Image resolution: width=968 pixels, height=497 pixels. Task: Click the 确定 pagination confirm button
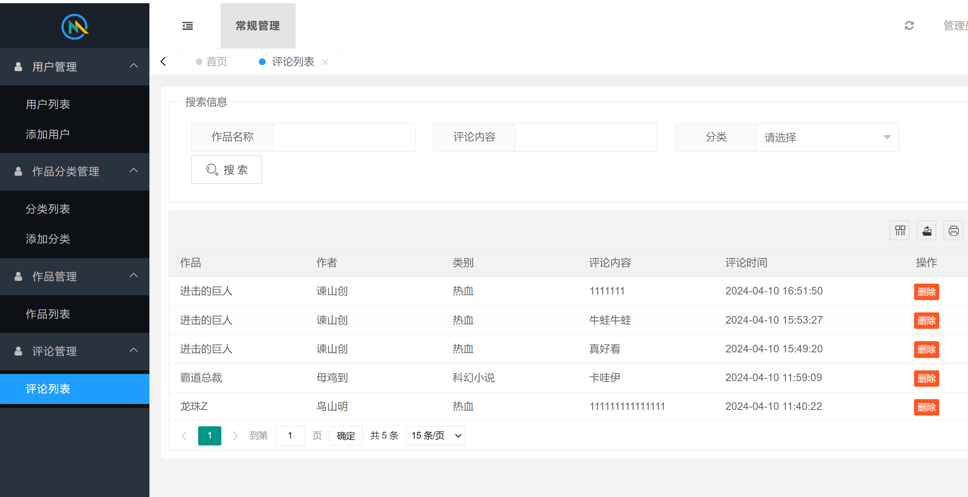[x=345, y=435]
